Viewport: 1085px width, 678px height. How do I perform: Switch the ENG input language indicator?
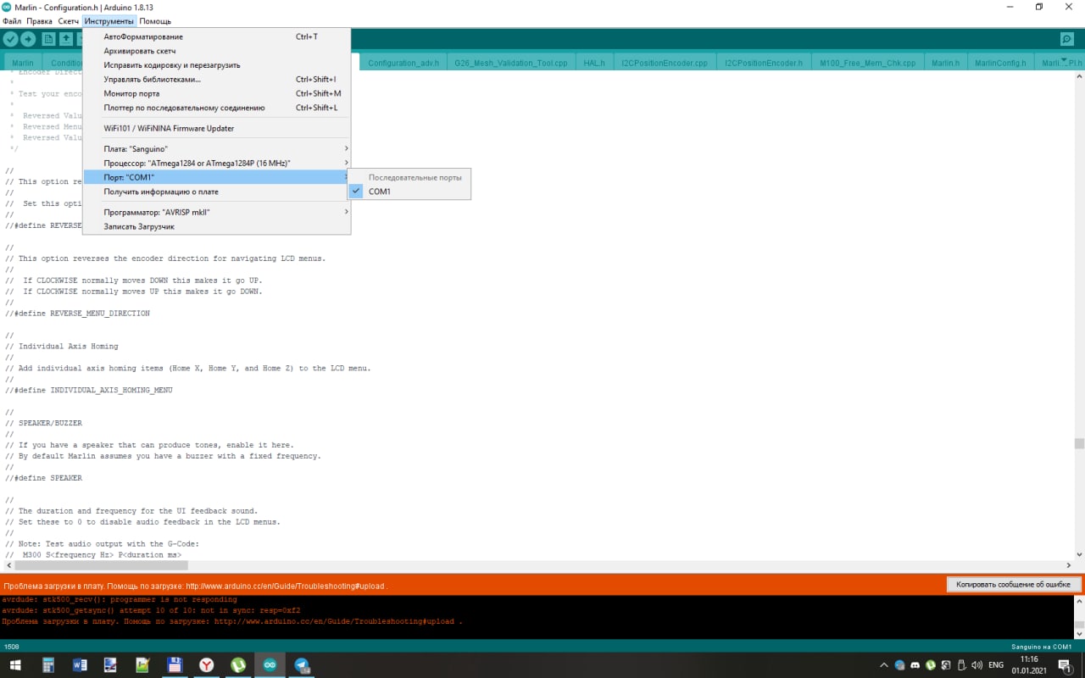click(996, 665)
